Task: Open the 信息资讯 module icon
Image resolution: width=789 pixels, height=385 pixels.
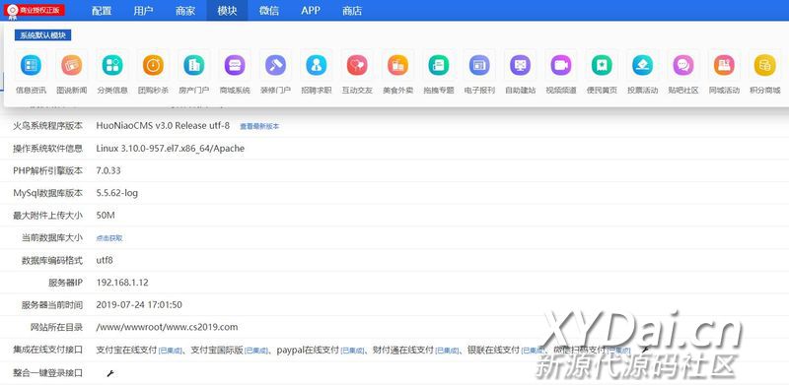Action: pos(31,65)
